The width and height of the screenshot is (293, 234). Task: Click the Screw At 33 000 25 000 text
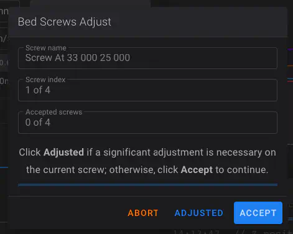pyautogui.click(x=78, y=58)
